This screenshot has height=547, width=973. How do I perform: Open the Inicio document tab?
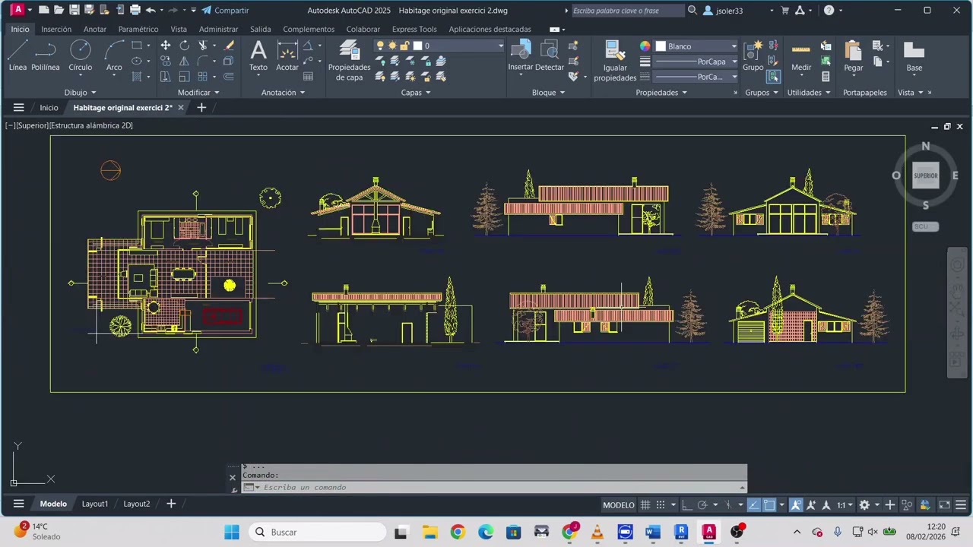coord(49,108)
